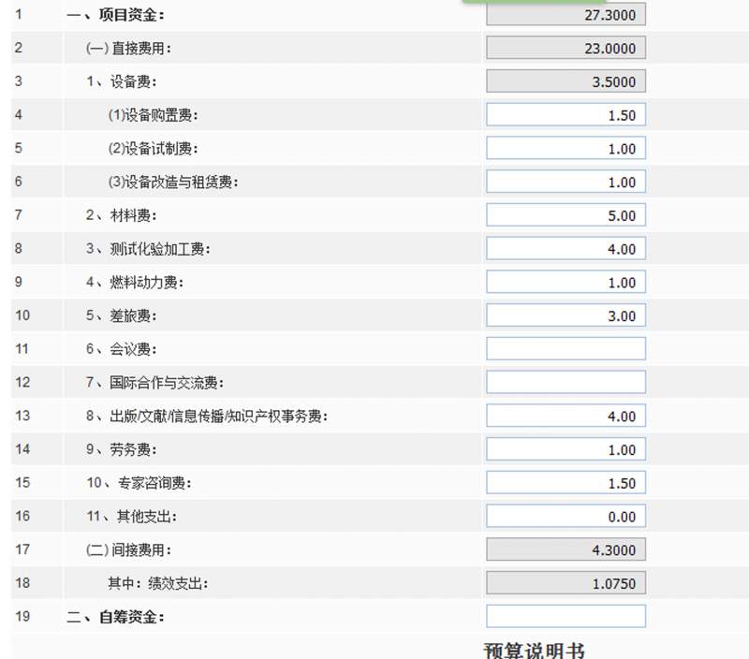Click the 专家咨询费 input box
Image resolution: width=749 pixels, height=659 pixels.
(566, 482)
